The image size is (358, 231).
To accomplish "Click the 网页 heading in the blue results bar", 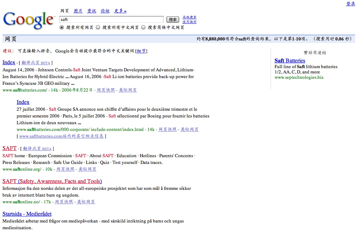I will click(11, 39).
